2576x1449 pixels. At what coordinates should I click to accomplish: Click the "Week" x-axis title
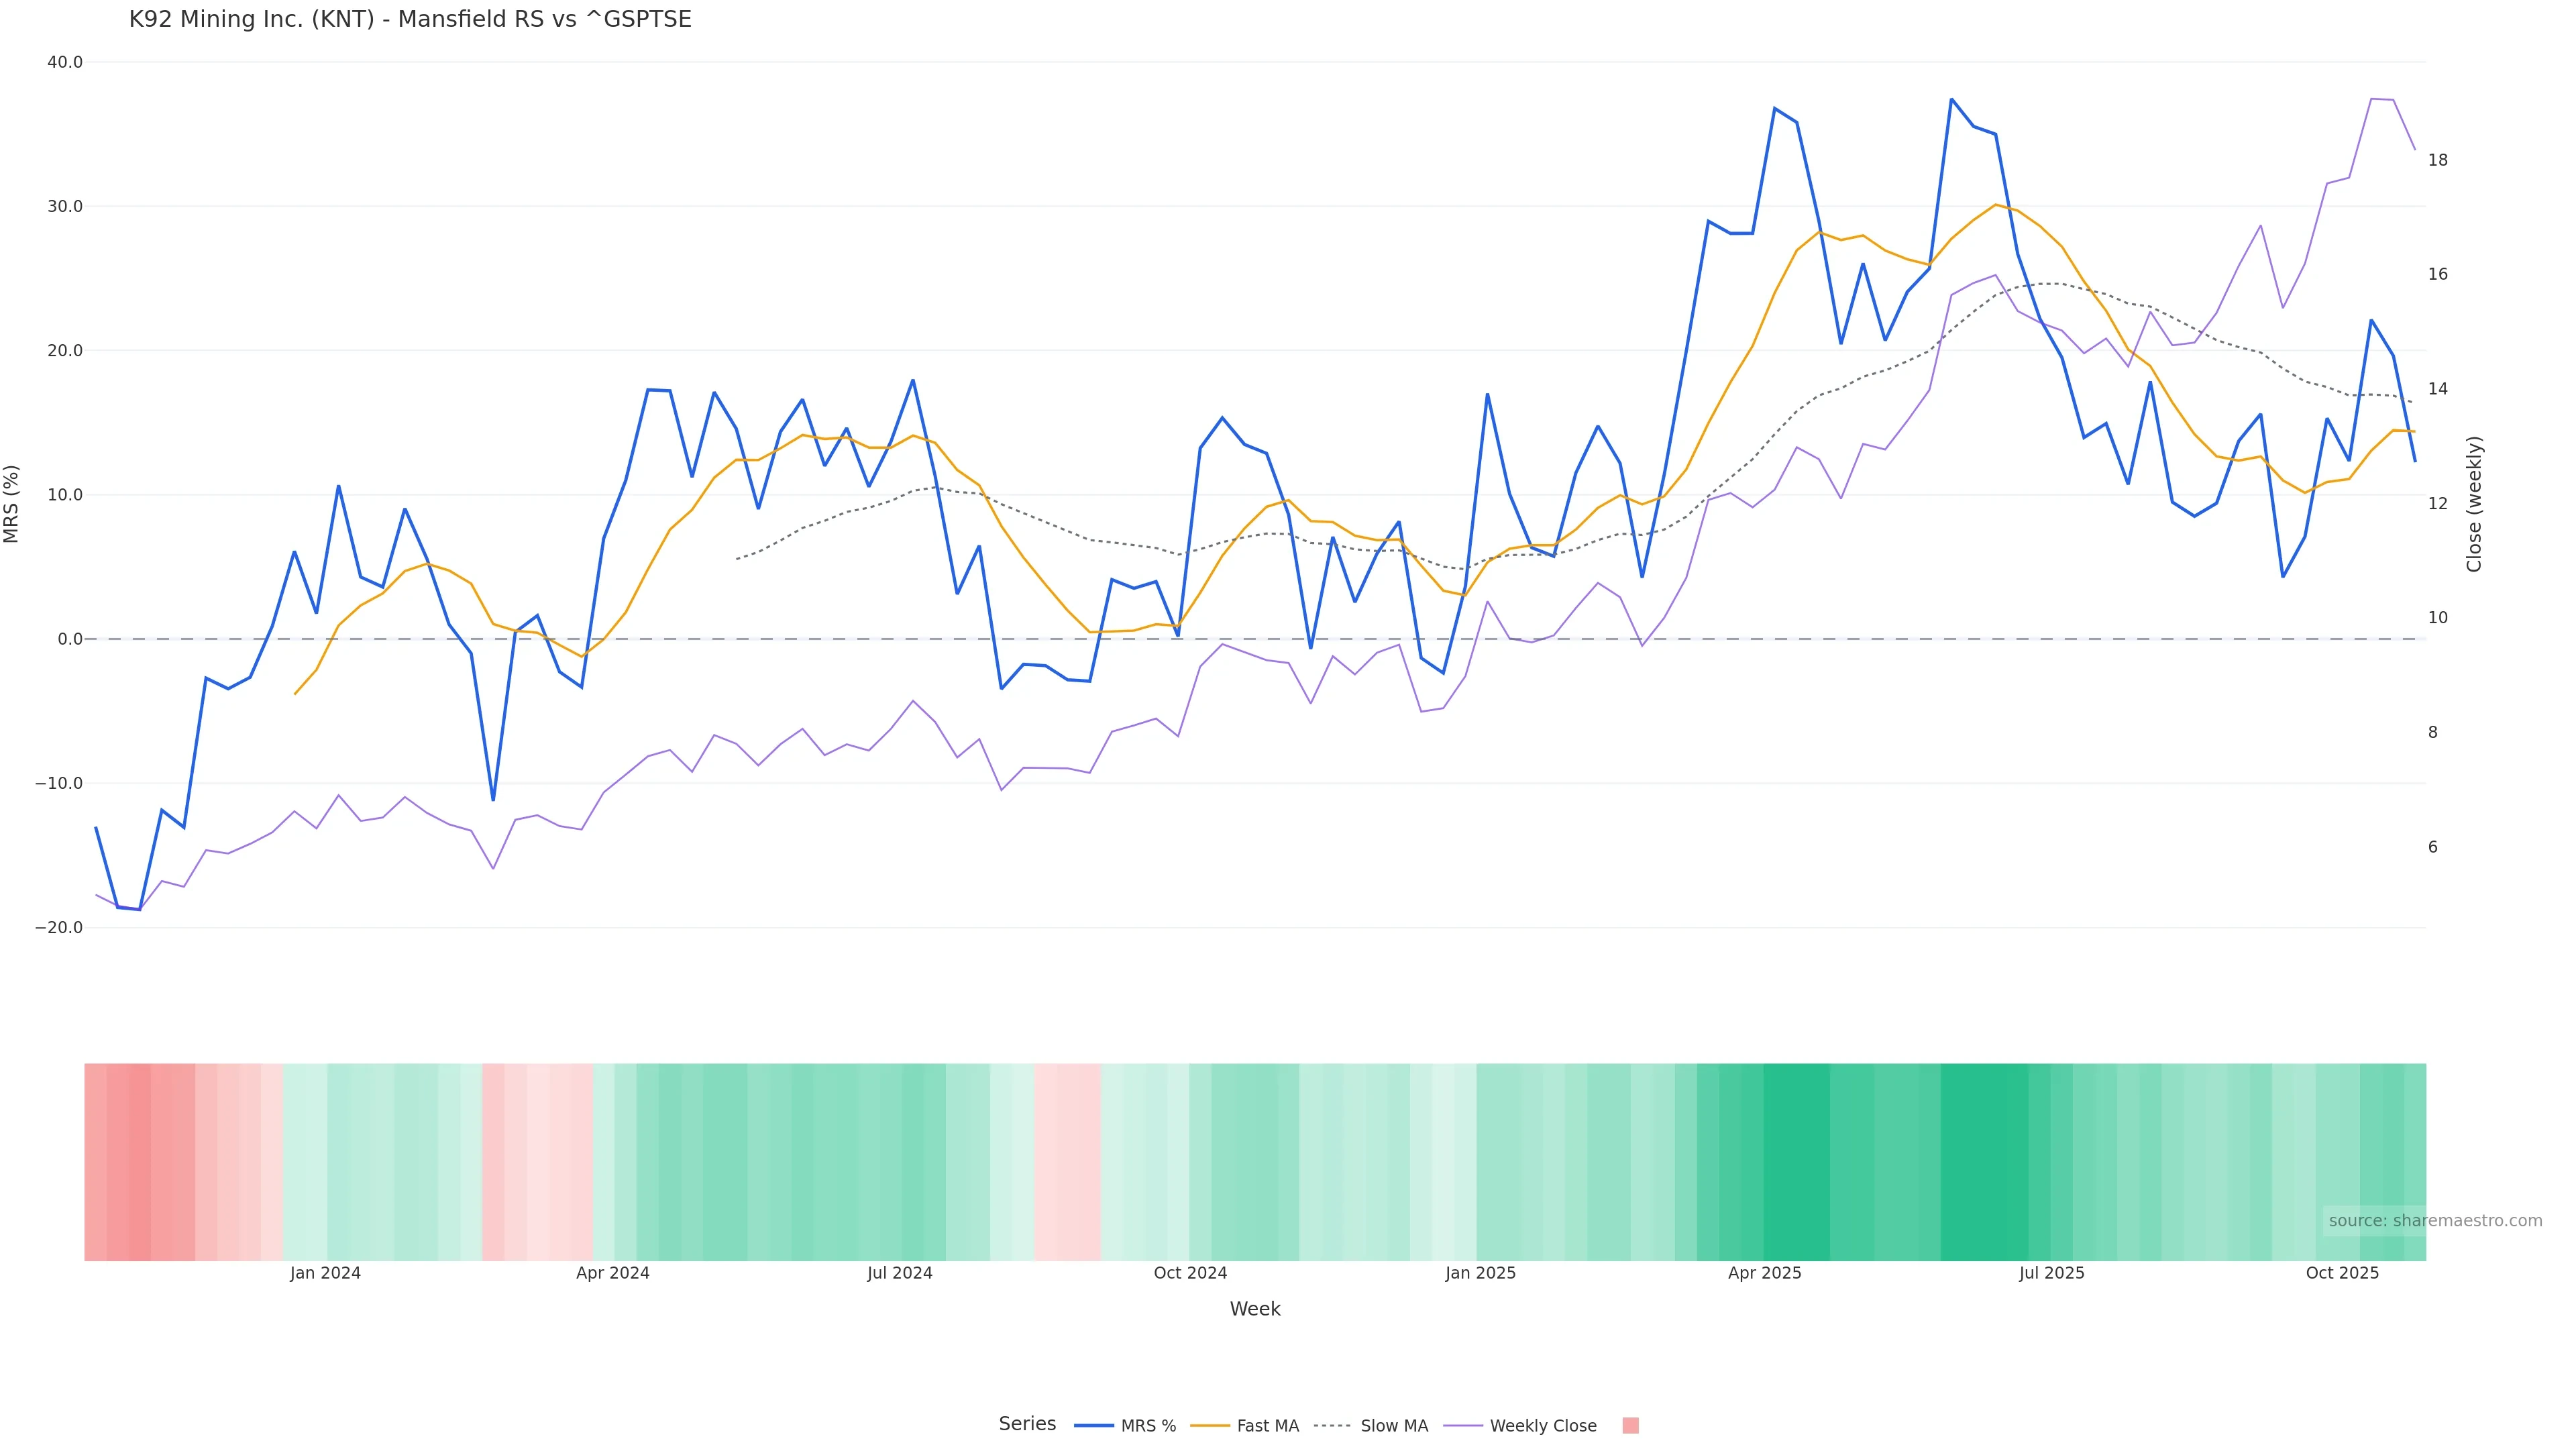click(x=1254, y=1309)
